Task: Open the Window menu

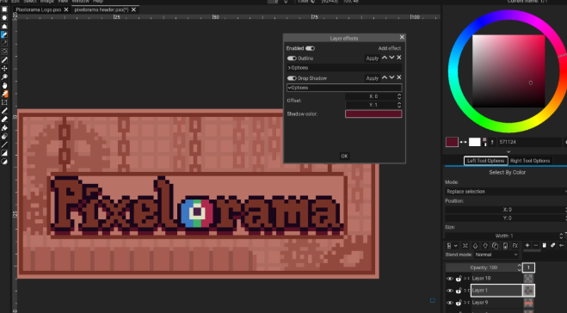Action: [x=80, y=2]
